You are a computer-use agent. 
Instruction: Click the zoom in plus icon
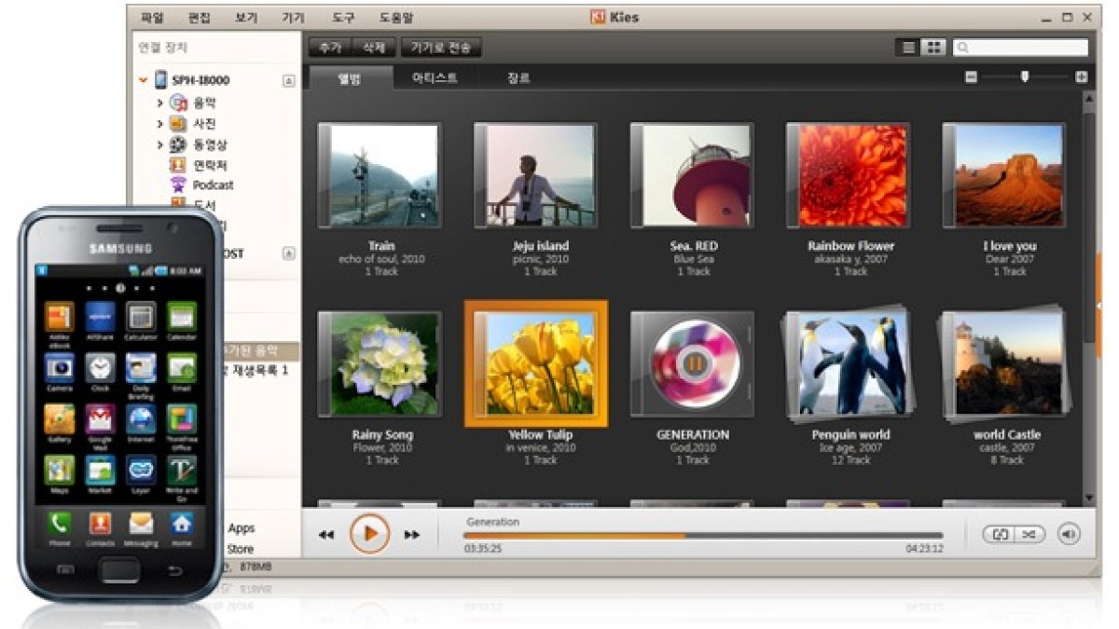[1081, 77]
